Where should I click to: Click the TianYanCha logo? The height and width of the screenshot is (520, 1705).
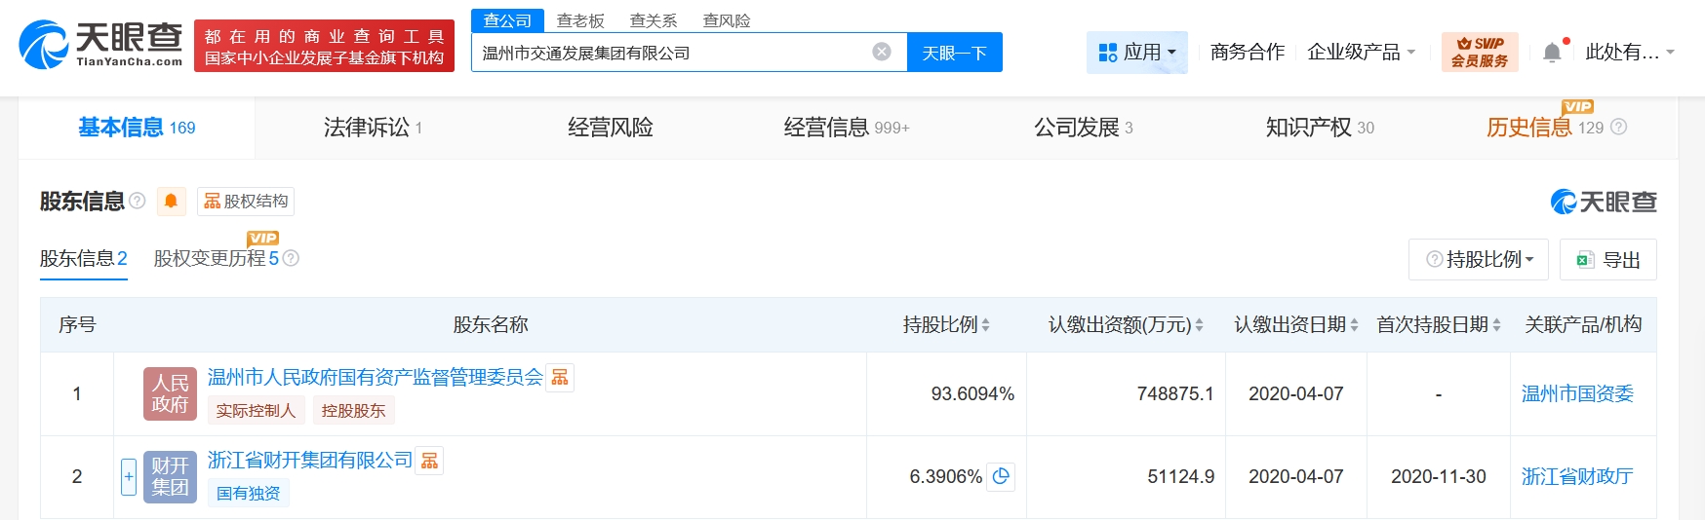[x=100, y=45]
